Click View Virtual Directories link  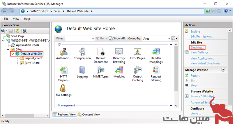[x=206, y=63]
